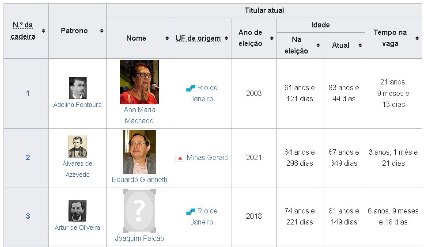Image resolution: width=424 pixels, height=247 pixels.
Task: Open the Álvares de Azevedo link
Action: (77, 169)
